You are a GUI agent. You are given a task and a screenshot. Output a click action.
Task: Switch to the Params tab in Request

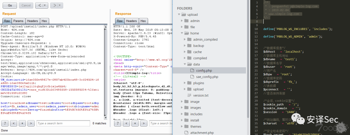click(18, 21)
